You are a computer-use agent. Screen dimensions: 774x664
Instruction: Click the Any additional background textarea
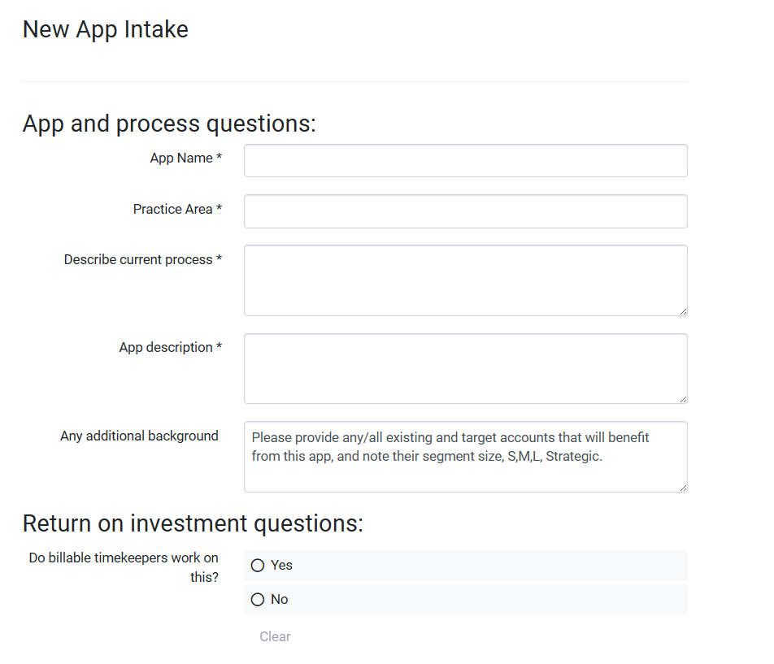[466, 456]
